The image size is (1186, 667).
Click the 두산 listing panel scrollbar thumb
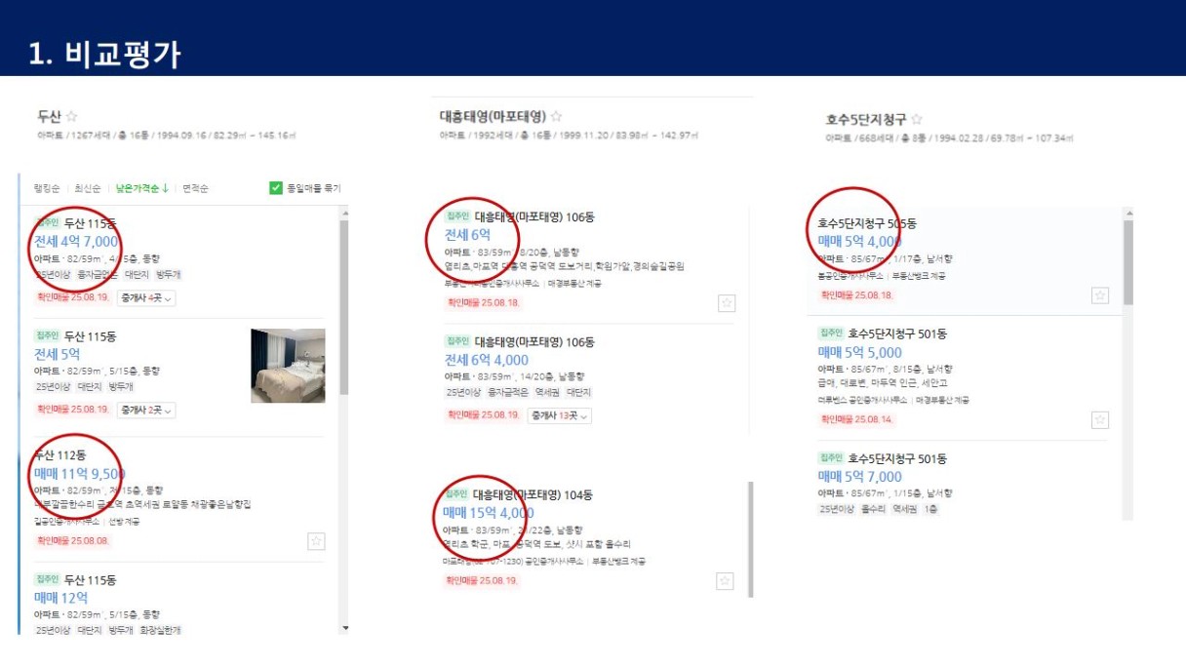(x=344, y=307)
